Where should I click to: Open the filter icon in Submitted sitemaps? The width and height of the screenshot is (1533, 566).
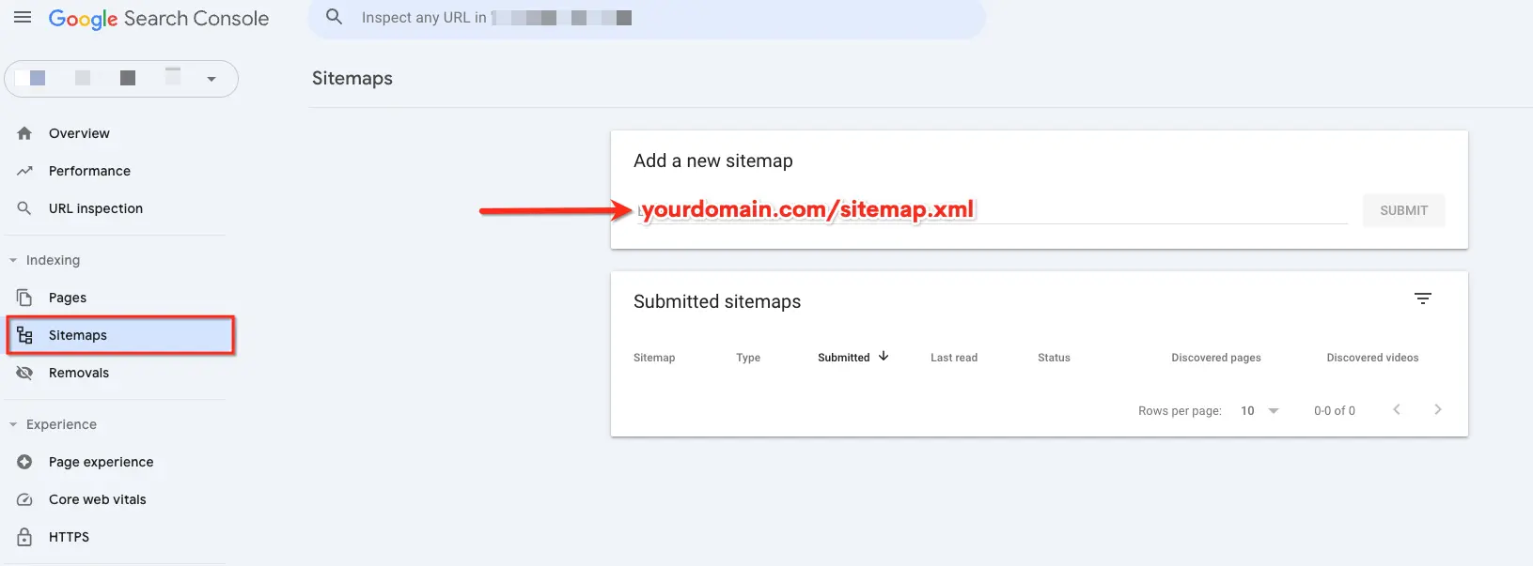(x=1423, y=298)
